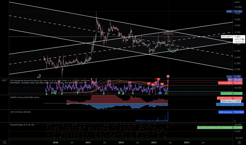This screenshot has height=145, width=246.
Task: Open the MA Ribbon indicator legend
Action: (x=47, y=83)
